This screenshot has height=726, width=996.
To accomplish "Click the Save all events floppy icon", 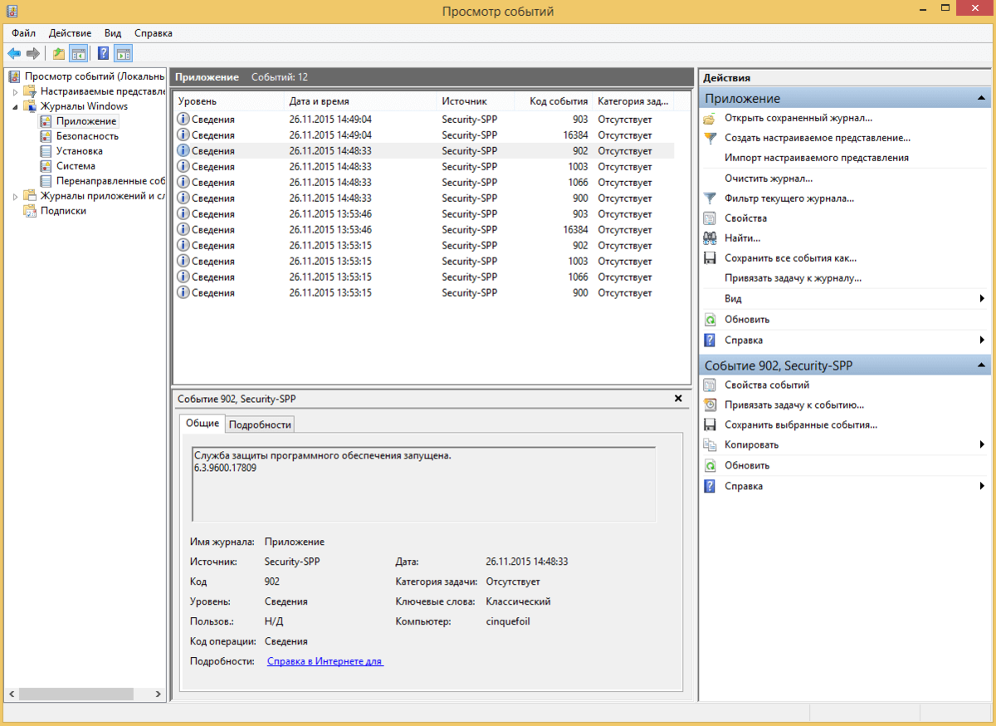I will pos(710,258).
